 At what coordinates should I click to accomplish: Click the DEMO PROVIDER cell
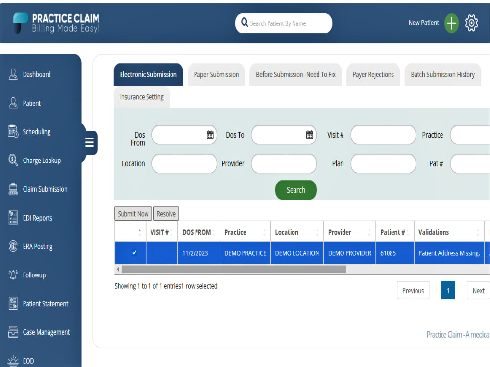click(x=350, y=253)
